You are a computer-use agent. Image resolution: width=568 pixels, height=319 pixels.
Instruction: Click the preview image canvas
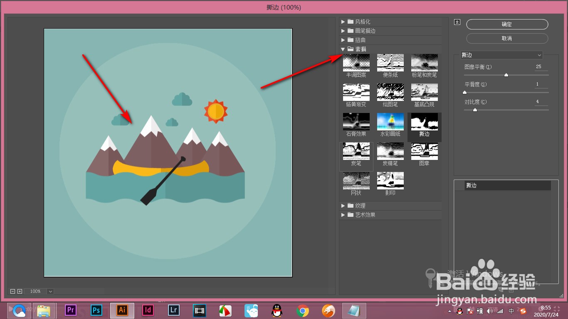[168, 153]
